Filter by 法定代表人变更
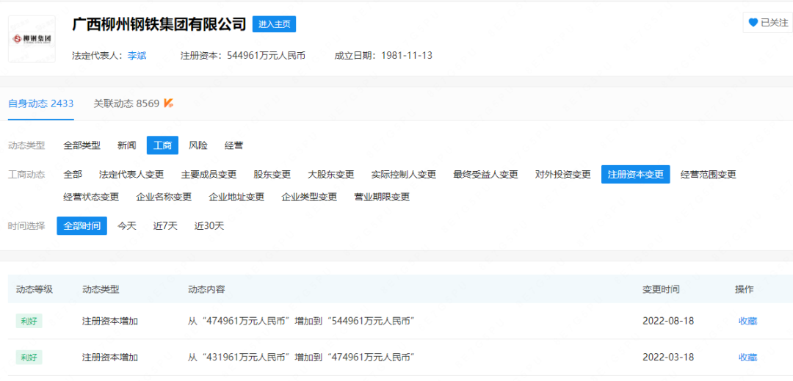793x381 pixels. coord(131,175)
